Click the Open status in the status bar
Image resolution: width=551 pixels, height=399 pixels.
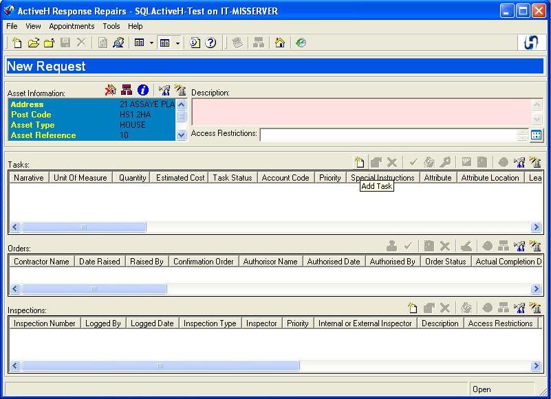(482, 389)
